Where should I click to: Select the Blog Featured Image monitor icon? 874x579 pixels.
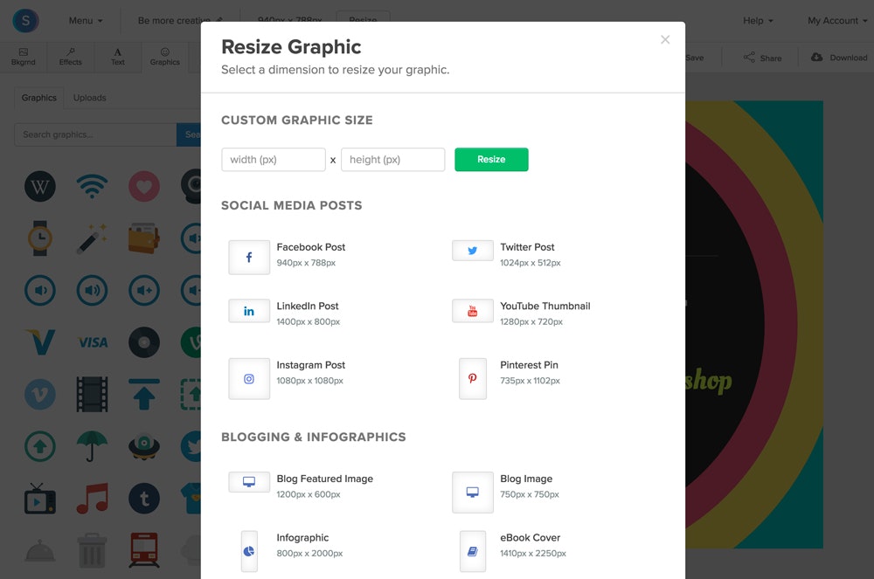(249, 482)
